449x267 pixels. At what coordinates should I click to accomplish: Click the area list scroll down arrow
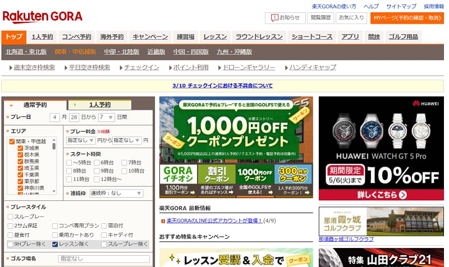point(54,191)
